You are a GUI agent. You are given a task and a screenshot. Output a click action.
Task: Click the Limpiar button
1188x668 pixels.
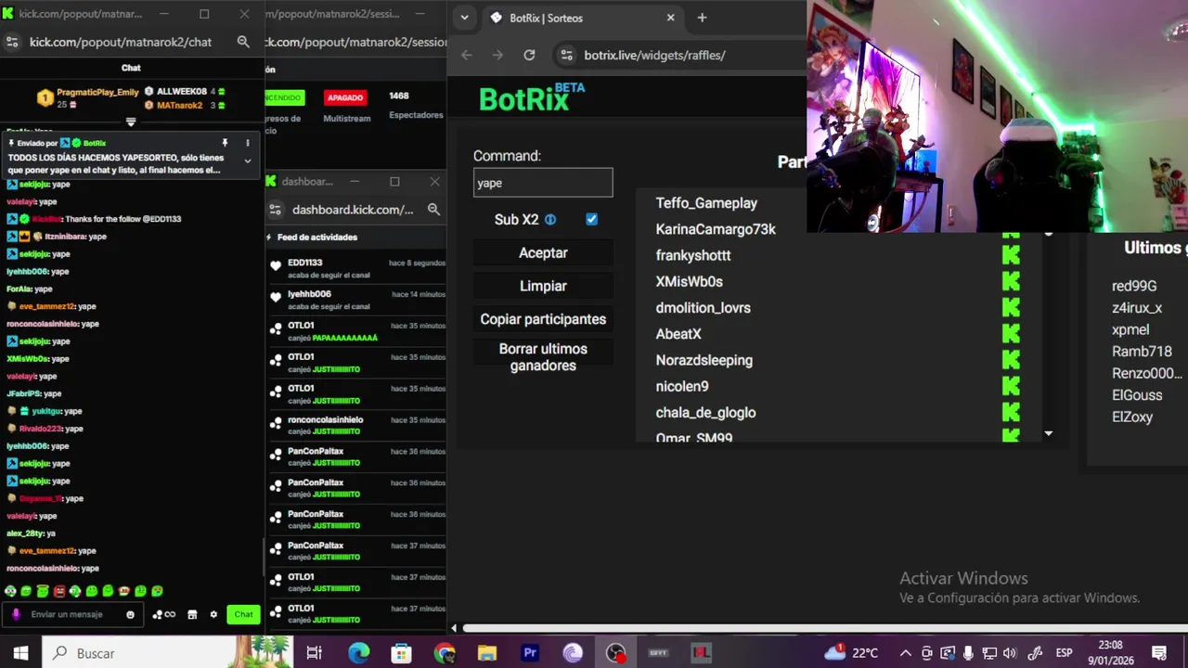point(543,286)
